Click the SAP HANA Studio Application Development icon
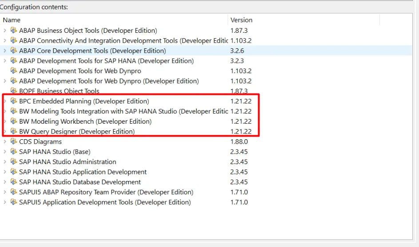Viewport: 419px width, 247px height. pyautogui.click(x=14, y=172)
